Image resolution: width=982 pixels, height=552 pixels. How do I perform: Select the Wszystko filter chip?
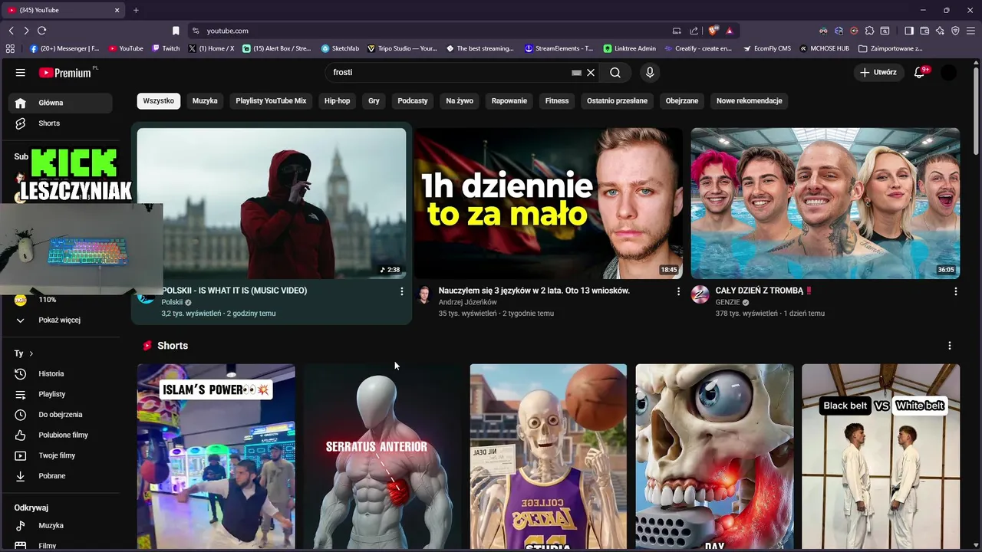tap(159, 100)
